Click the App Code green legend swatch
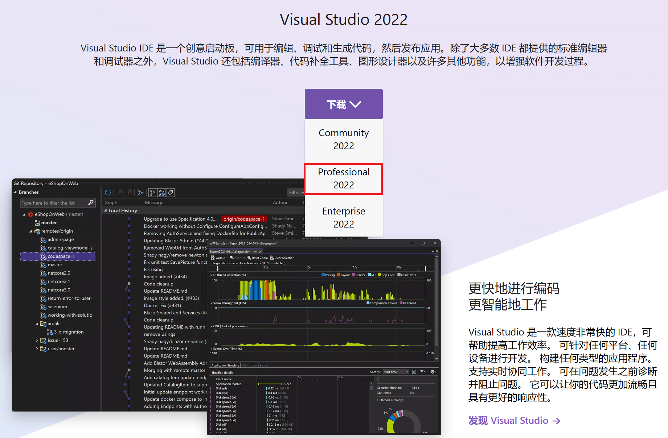Viewport: 668px width, 438px height. pos(380,275)
